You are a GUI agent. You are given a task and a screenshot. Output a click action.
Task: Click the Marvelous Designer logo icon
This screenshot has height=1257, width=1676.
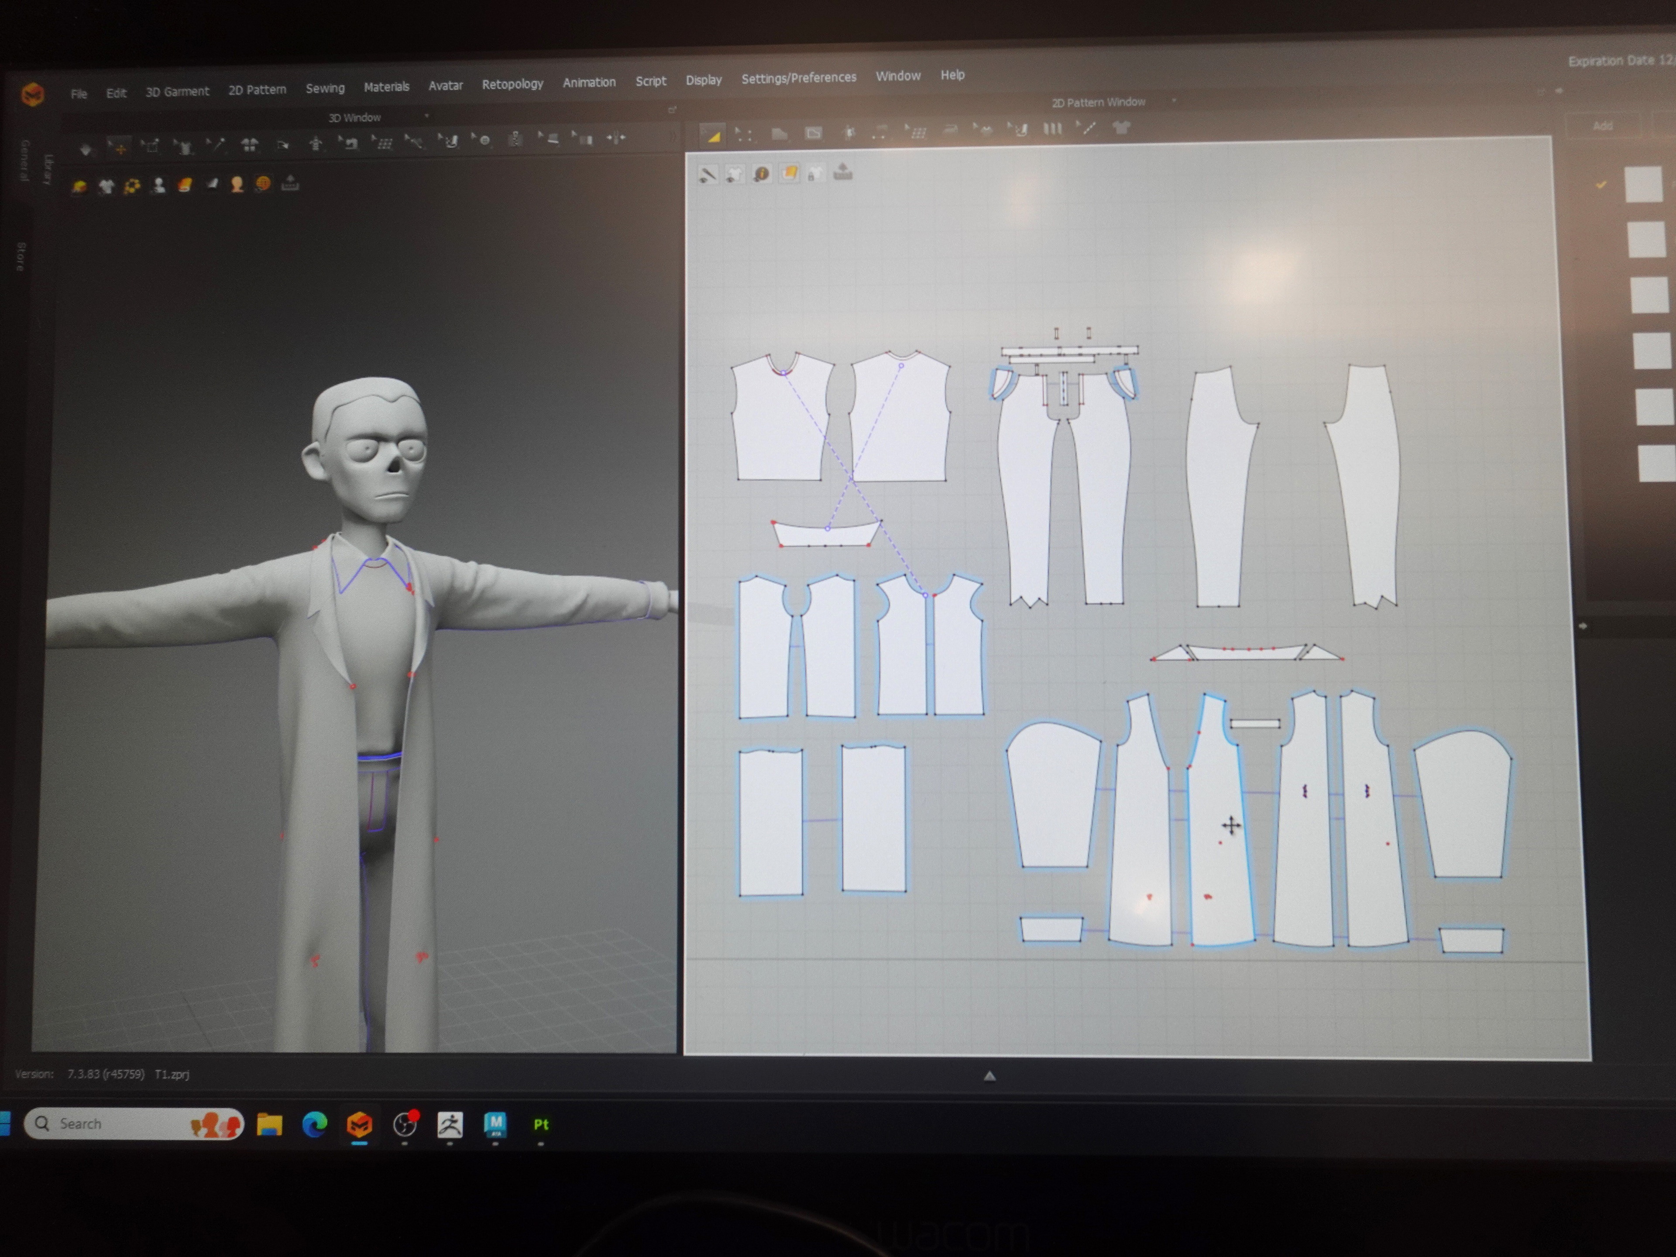[x=33, y=95]
